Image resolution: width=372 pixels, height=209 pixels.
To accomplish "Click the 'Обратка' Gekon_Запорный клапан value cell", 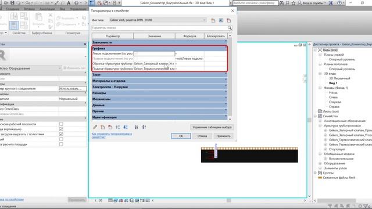I will 154,63.
